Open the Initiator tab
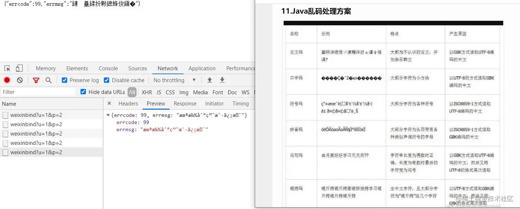This screenshot has width=520, height=209. (x=215, y=103)
